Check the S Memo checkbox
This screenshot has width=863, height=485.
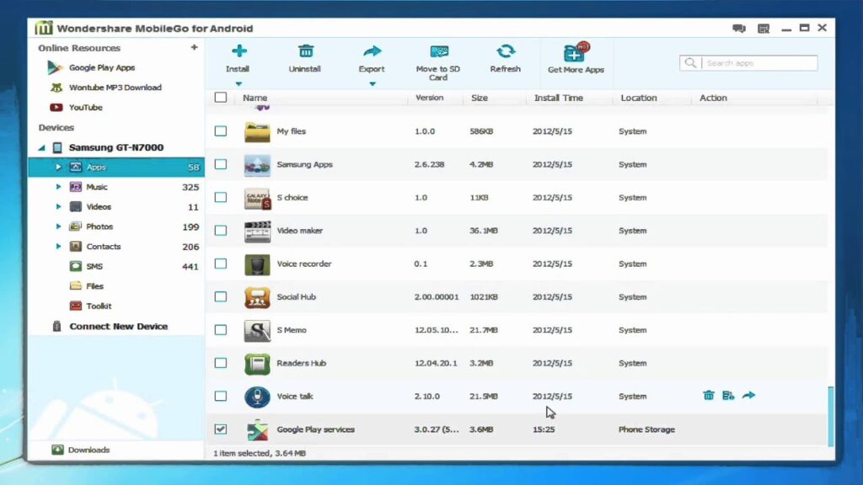(221, 329)
